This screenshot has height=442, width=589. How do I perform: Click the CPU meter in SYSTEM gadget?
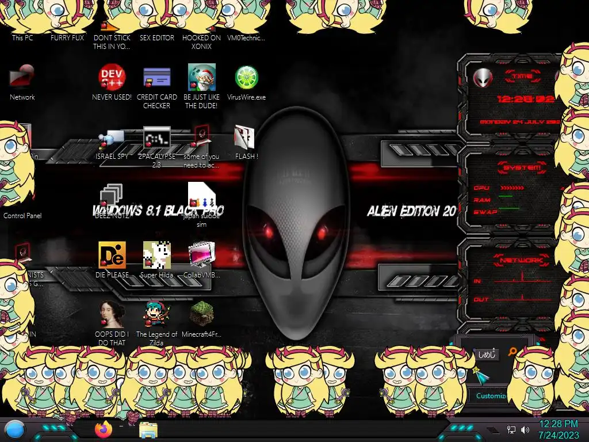point(512,188)
